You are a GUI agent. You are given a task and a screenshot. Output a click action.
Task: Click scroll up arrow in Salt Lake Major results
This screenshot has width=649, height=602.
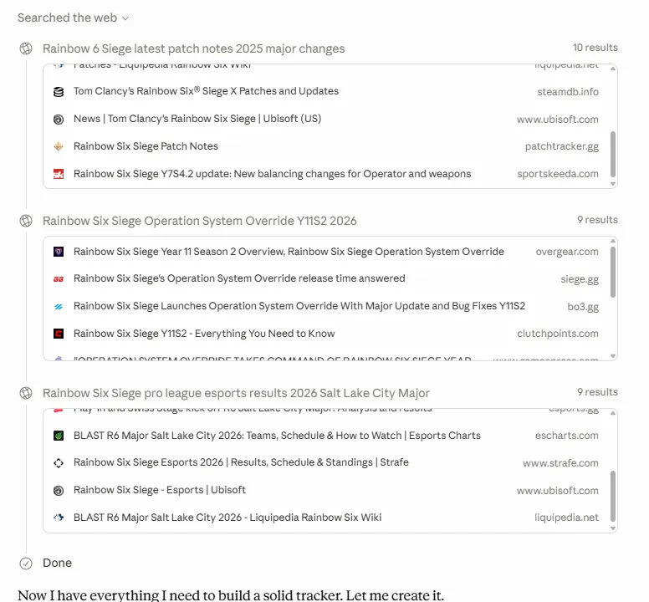[x=613, y=413]
